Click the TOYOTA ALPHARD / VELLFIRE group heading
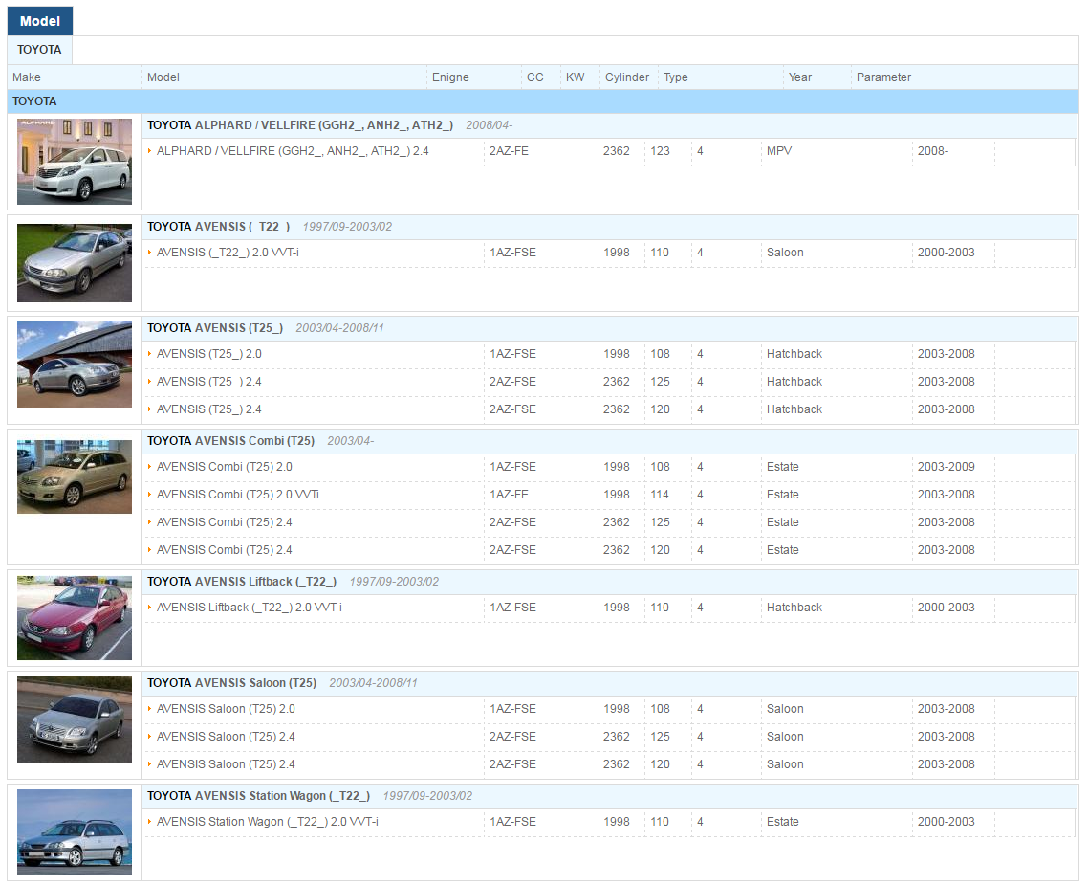This screenshot has height=885, width=1088. coord(300,125)
